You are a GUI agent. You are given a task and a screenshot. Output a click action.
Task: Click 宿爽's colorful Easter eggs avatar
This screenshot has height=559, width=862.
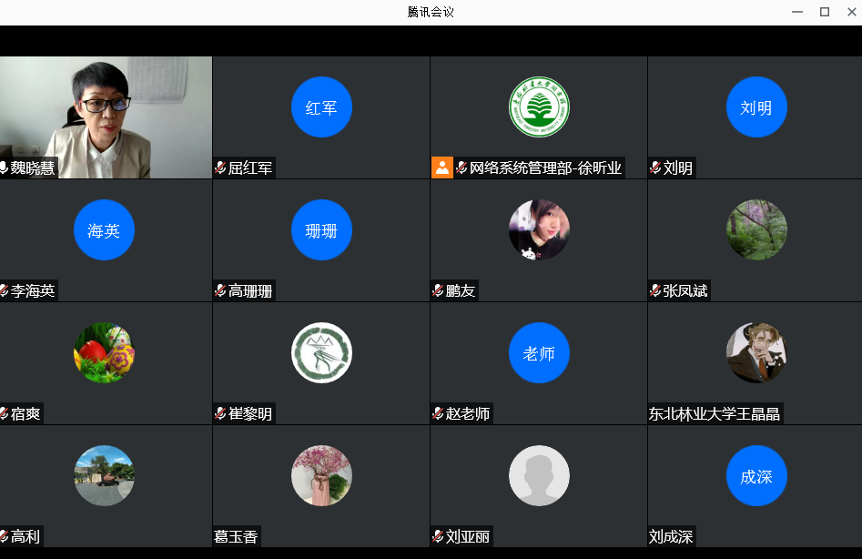(104, 353)
